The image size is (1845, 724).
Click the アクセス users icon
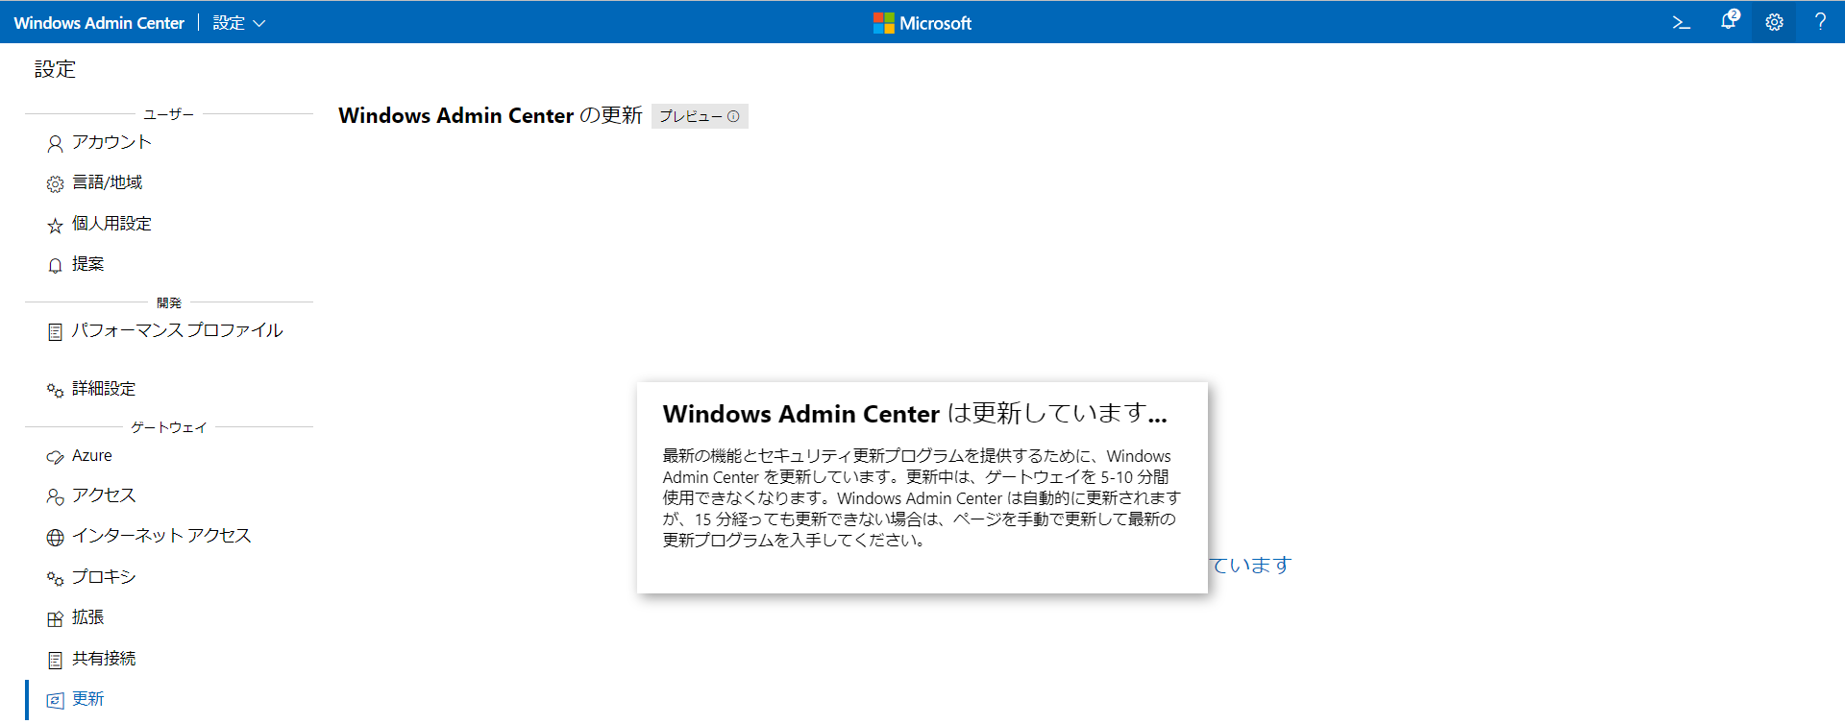click(55, 497)
